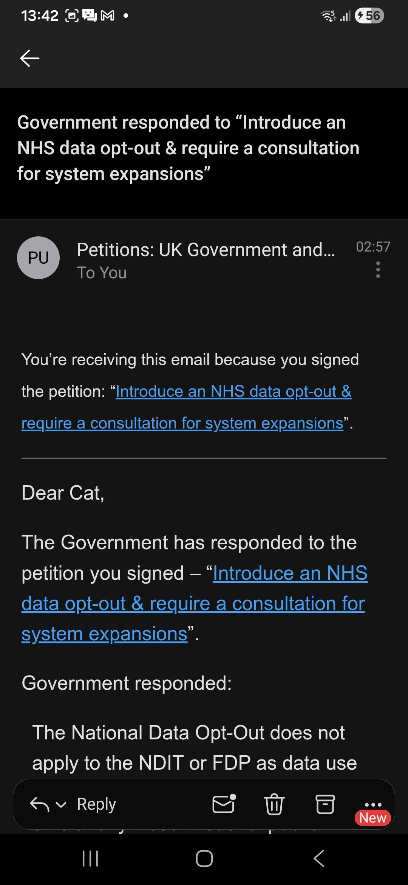408x885 pixels.
Task: Expand the truncated sender name
Action: [206, 249]
